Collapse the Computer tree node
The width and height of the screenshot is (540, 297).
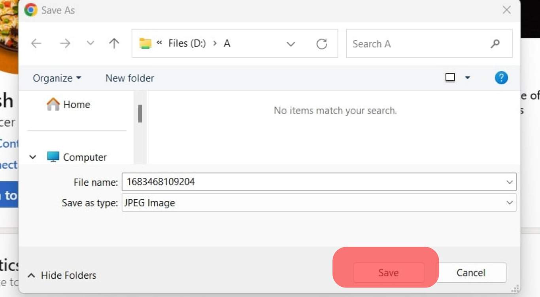pos(33,157)
